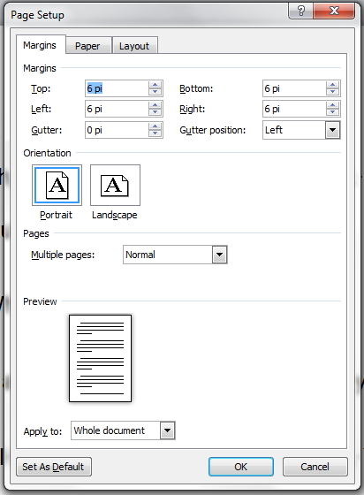
Task: Open the Apply to dropdown
Action: click(167, 430)
